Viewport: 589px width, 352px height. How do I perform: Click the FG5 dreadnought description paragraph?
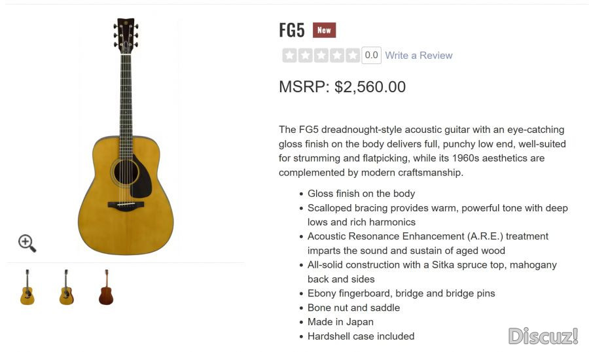(421, 151)
